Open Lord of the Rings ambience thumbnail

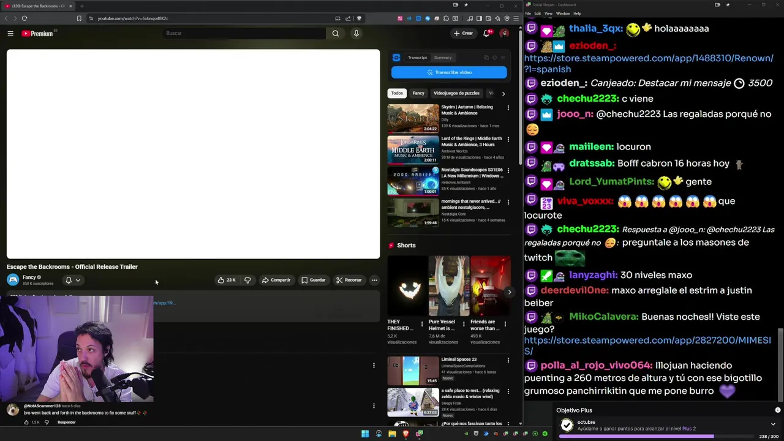point(413,149)
